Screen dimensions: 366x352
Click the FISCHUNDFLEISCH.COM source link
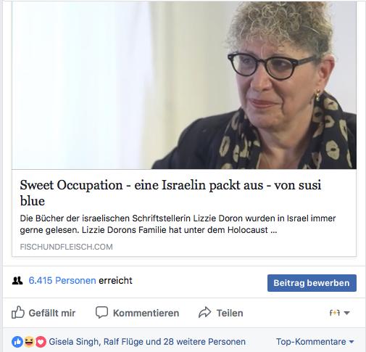coord(66,247)
